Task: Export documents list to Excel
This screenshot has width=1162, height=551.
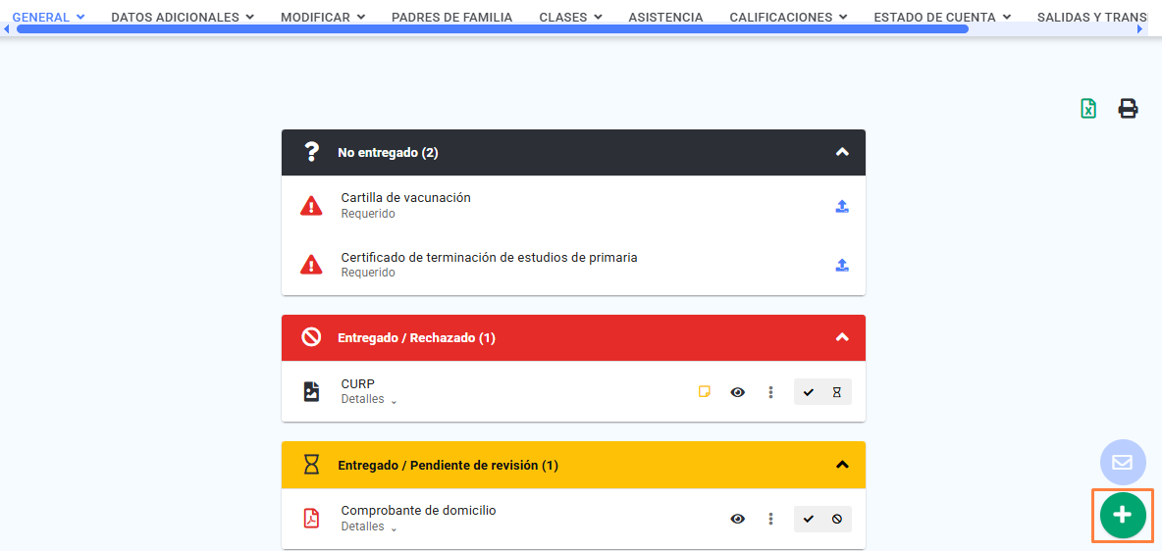Action: (x=1087, y=109)
